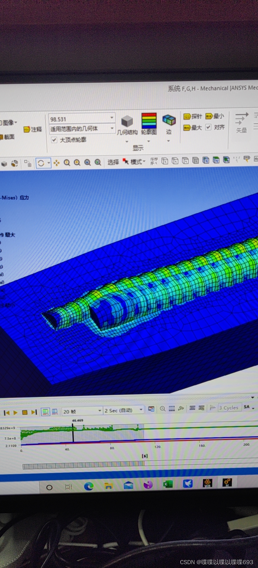Click the 轮廓图 contour bands icon
The width and height of the screenshot is (258, 568).
[149, 120]
